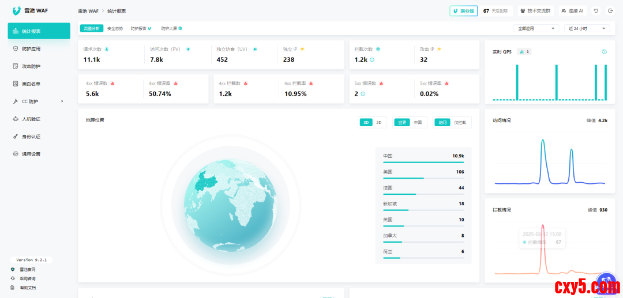This screenshot has height=298, width=623.
Task: Click the 美国 progress bar in country list
Action: coord(423,178)
